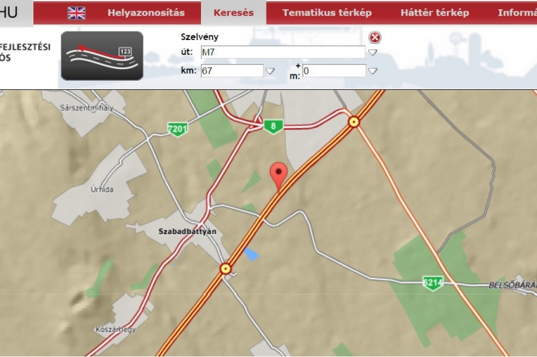Select the green road 7201 shield

pos(178,129)
